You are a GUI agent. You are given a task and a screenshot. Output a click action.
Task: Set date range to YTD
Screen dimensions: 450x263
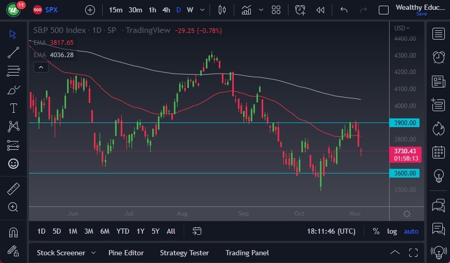[123, 231]
